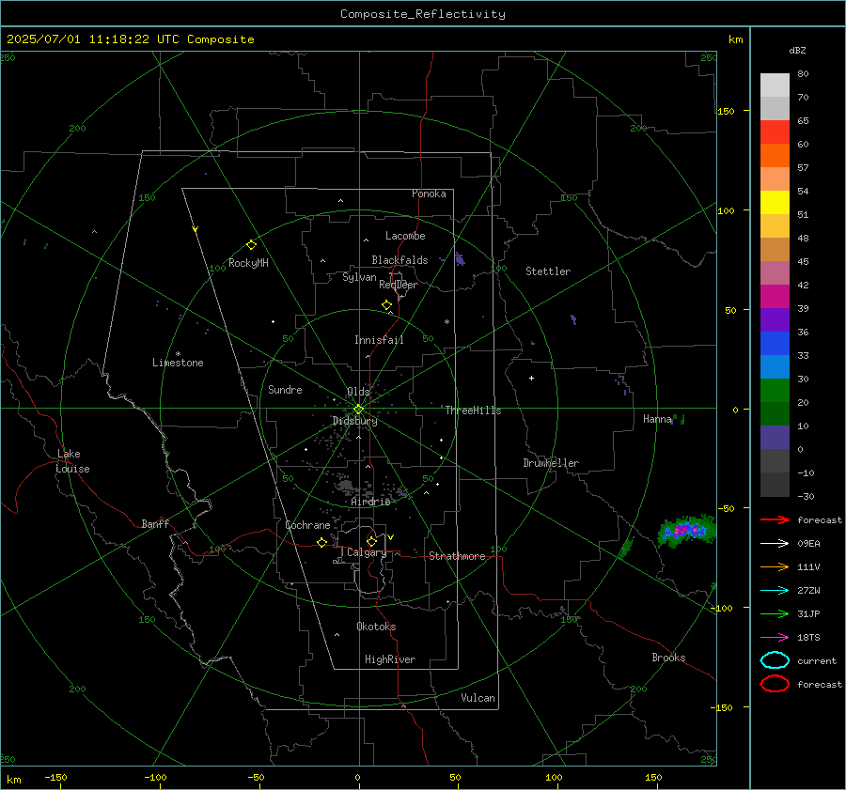The width and height of the screenshot is (846, 790).
Task: Click the purple 36-39 dBZ color swatch
Action: click(775, 319)
